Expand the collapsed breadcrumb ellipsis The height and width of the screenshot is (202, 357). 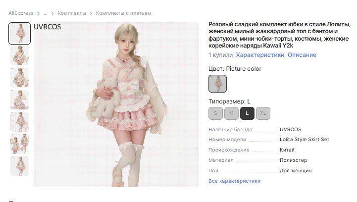click(46, 13)
